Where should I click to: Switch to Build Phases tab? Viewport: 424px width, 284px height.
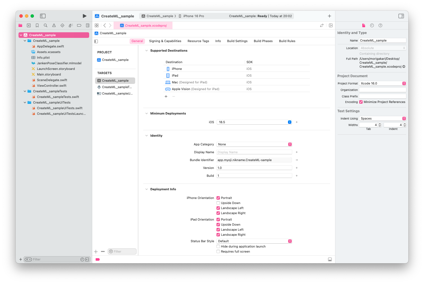click(x=263, y=41)
